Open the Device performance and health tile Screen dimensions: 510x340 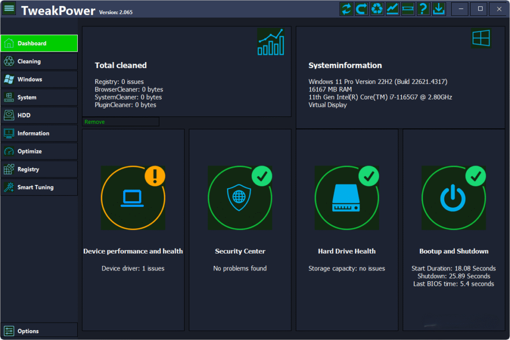133,198
